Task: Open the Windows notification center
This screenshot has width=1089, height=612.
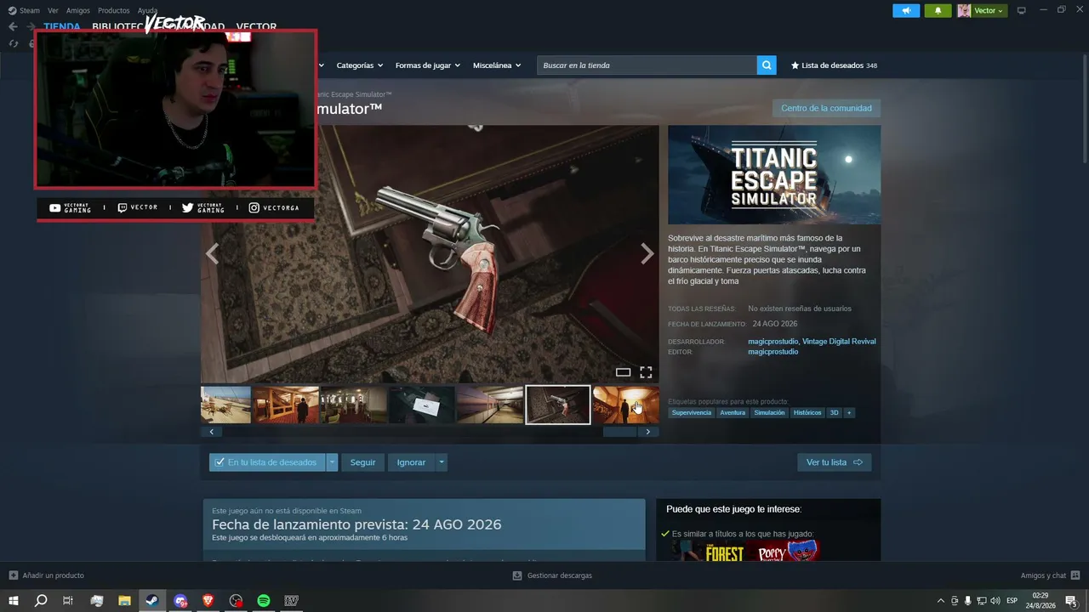Action: click(x=1071, y=601)
